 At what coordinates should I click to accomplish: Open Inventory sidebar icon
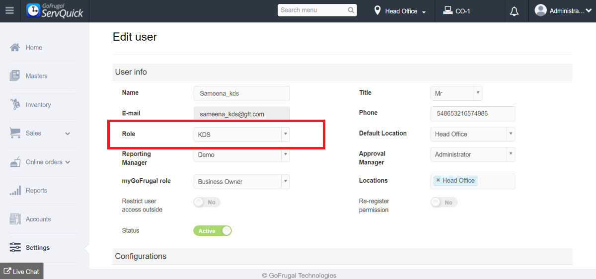click(x=15, y=105)
